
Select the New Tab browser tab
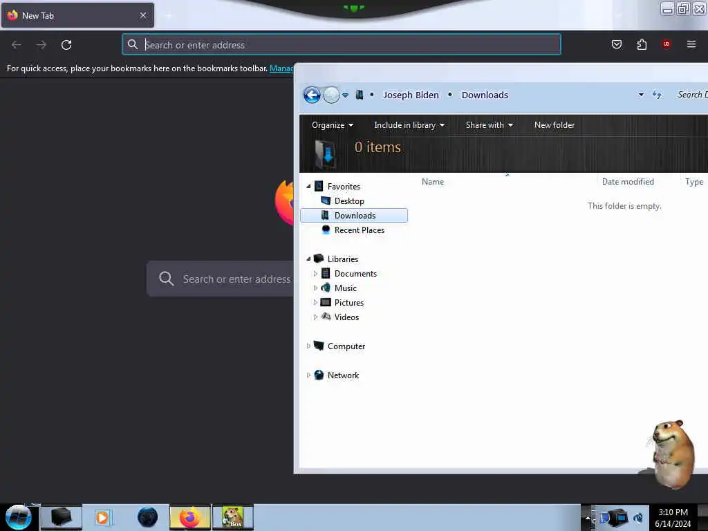77,15
